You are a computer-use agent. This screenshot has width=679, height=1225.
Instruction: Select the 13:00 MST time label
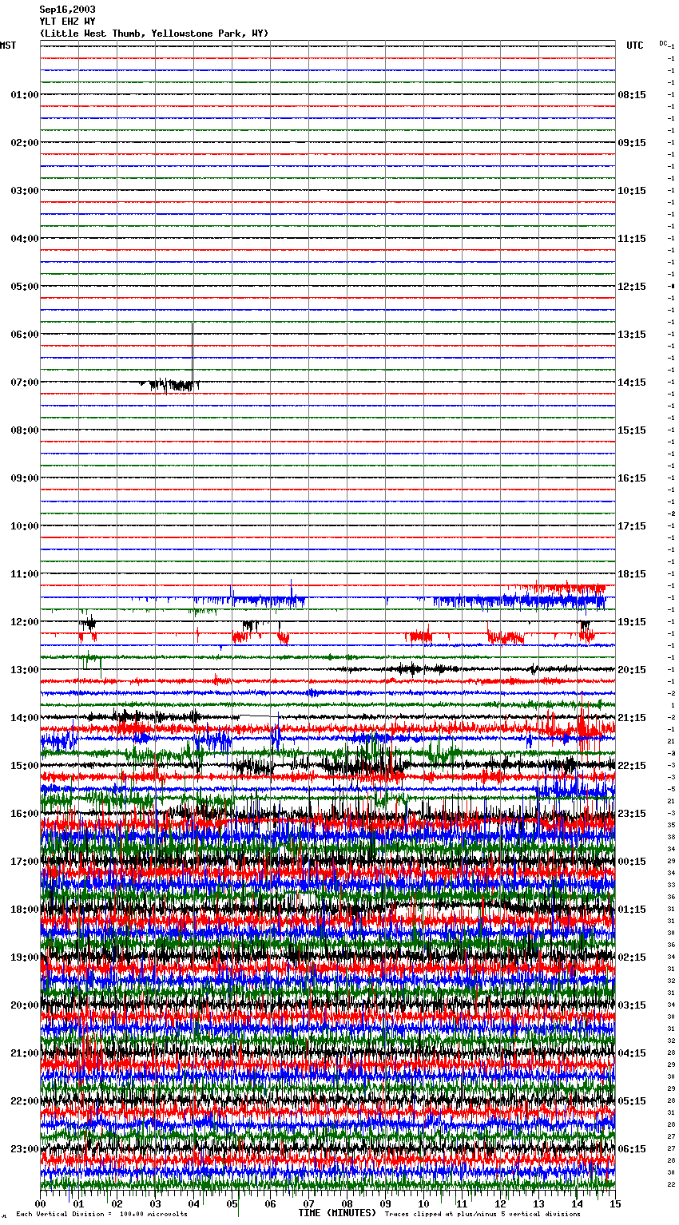point(25,670)
